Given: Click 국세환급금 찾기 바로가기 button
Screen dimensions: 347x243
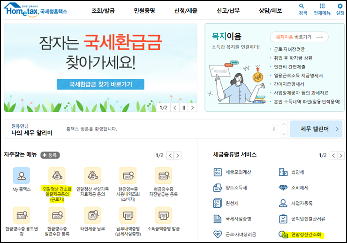Looking at the screenshot, I should pyautogui.click(x=100, y=84).
